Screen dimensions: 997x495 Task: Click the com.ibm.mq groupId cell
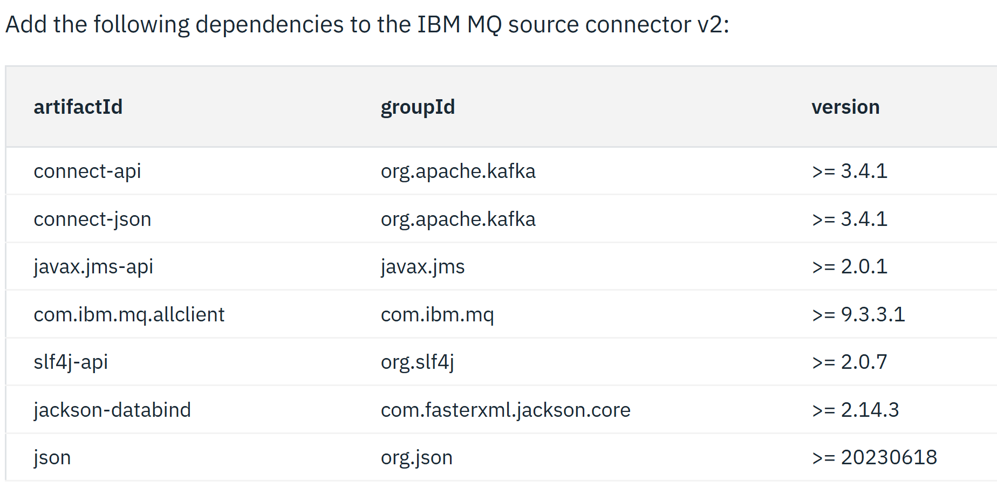(x=437, y=315)
